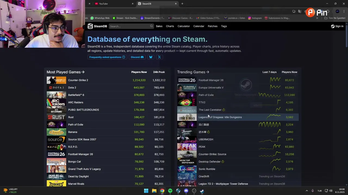Open Spotify from the taskbar

[170, 191]
